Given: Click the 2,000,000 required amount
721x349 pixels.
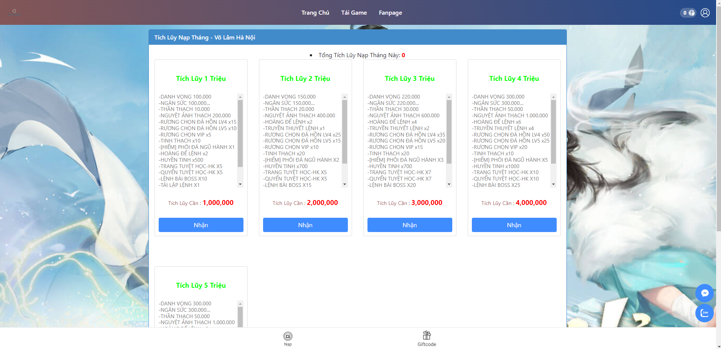Looking at the screenshot, I should 322,203.
